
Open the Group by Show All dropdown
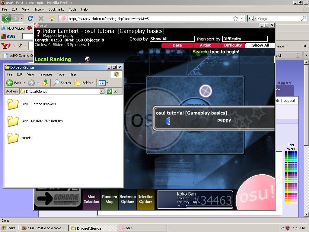[172, 39]
